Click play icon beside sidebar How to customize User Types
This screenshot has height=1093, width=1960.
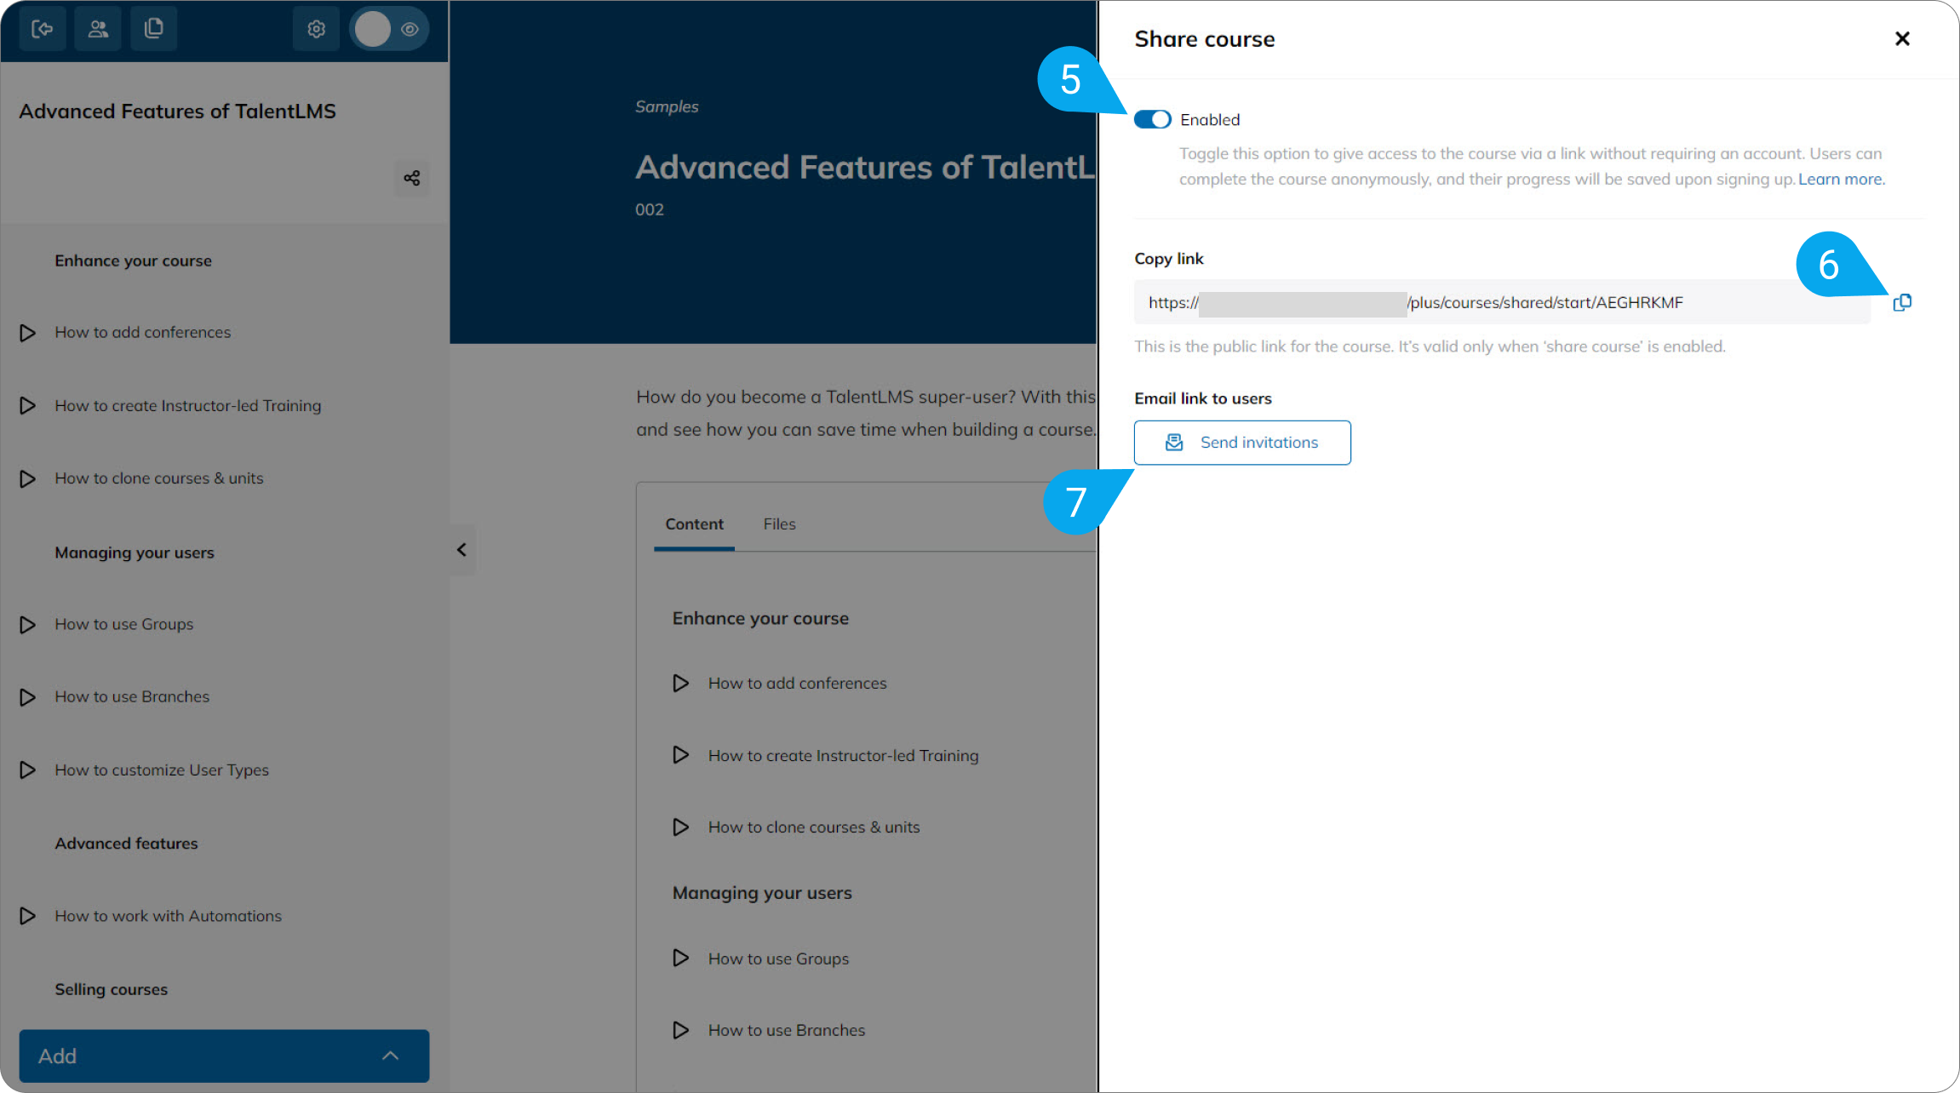[x=27, y=770]
